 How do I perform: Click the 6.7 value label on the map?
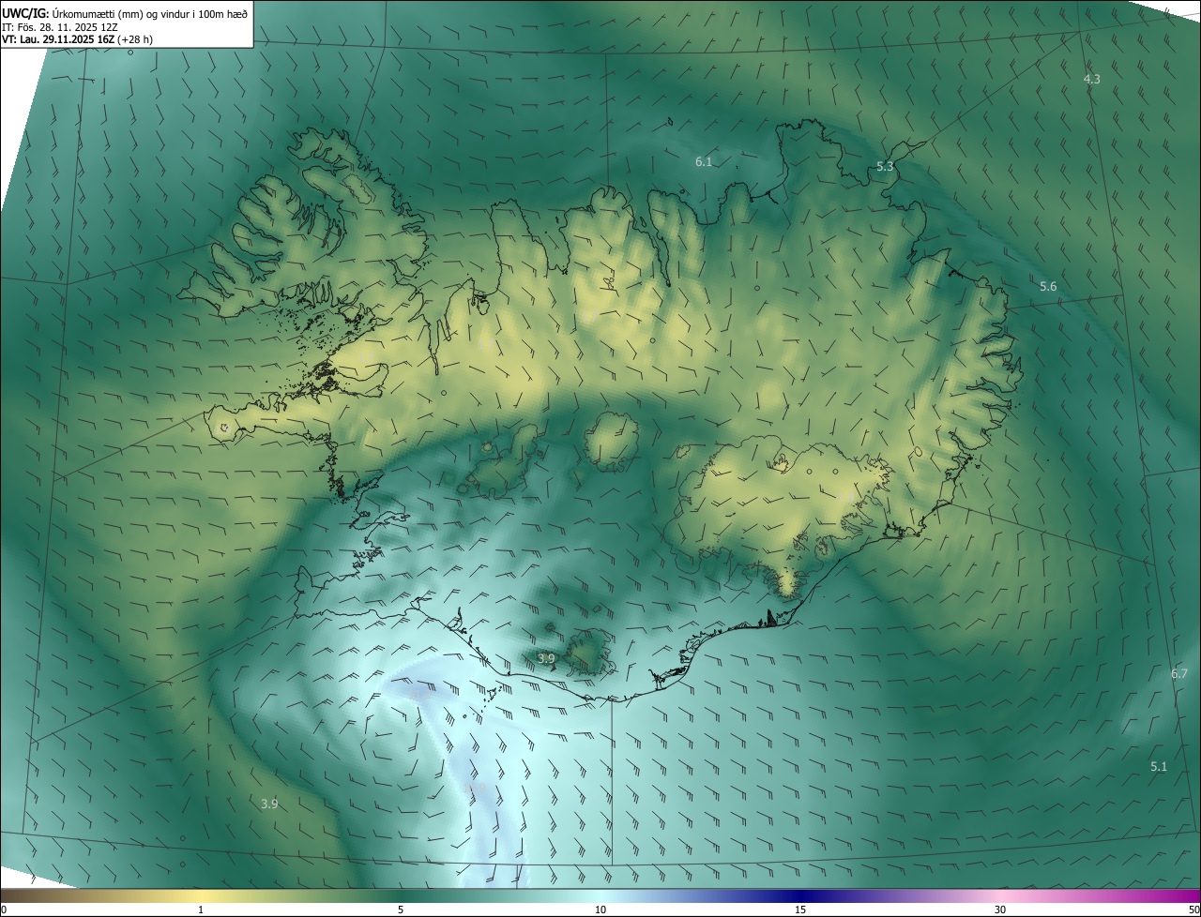click(x=1179, y=674)
